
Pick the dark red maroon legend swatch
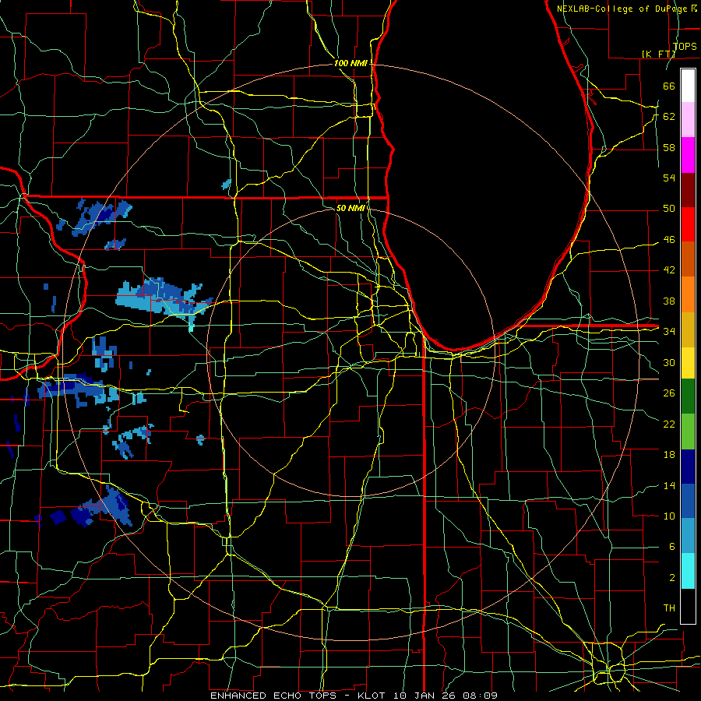(688, 190)
